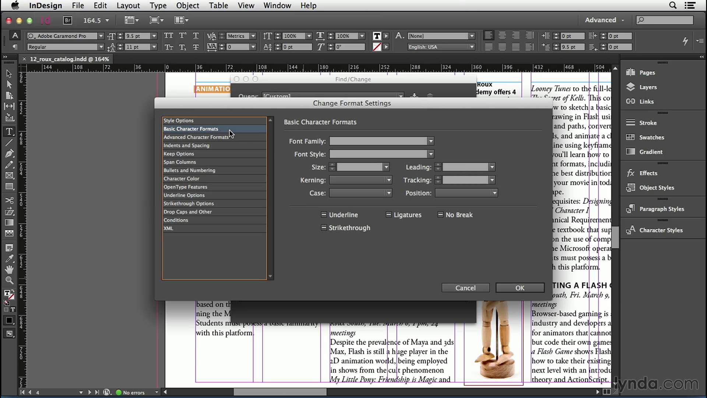Open the Paragraph Styles panel
The image size is (707, 398).
[661, 209]
